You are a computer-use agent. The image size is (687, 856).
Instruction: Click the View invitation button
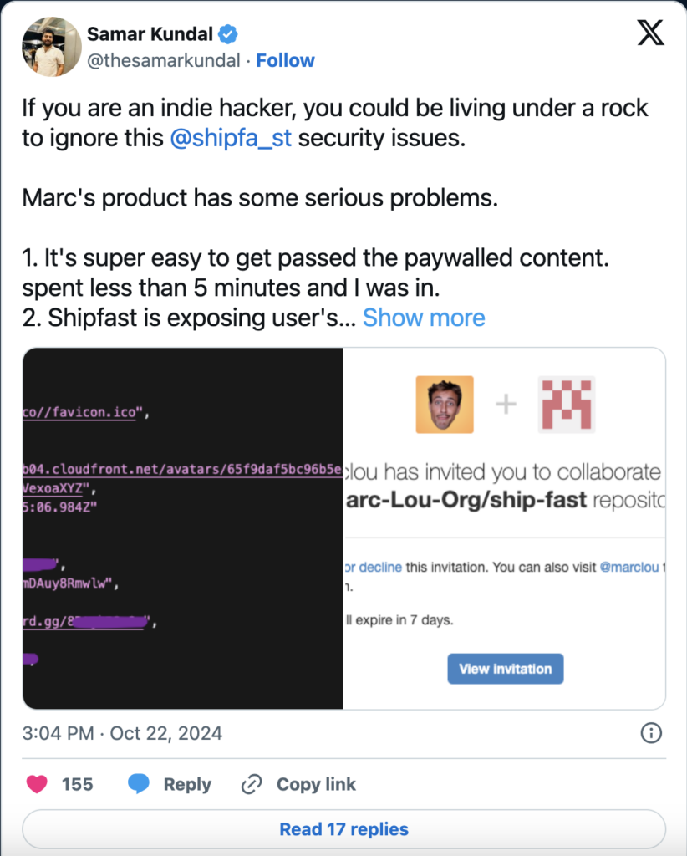(x=506, y=669)
